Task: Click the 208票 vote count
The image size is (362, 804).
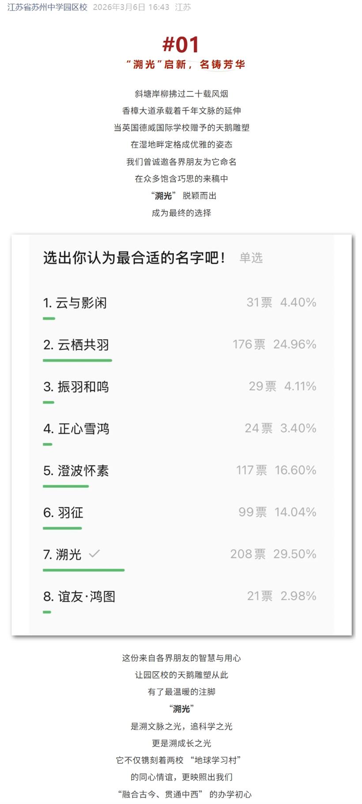Action: [248, 554]
